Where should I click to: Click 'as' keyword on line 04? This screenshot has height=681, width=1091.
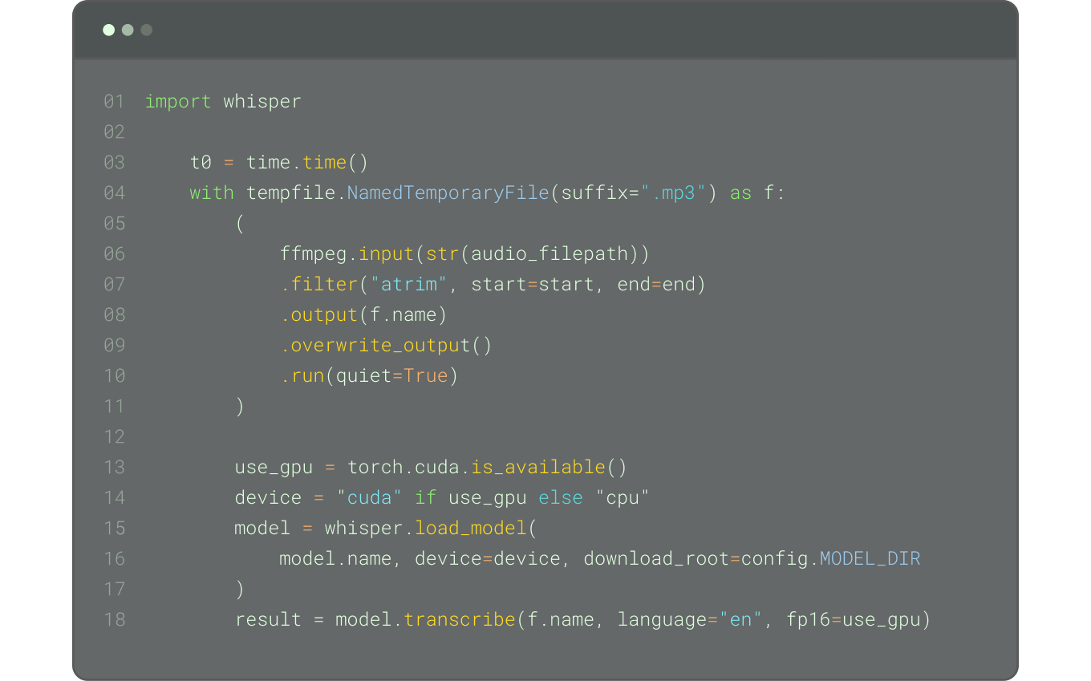point(740,193)
